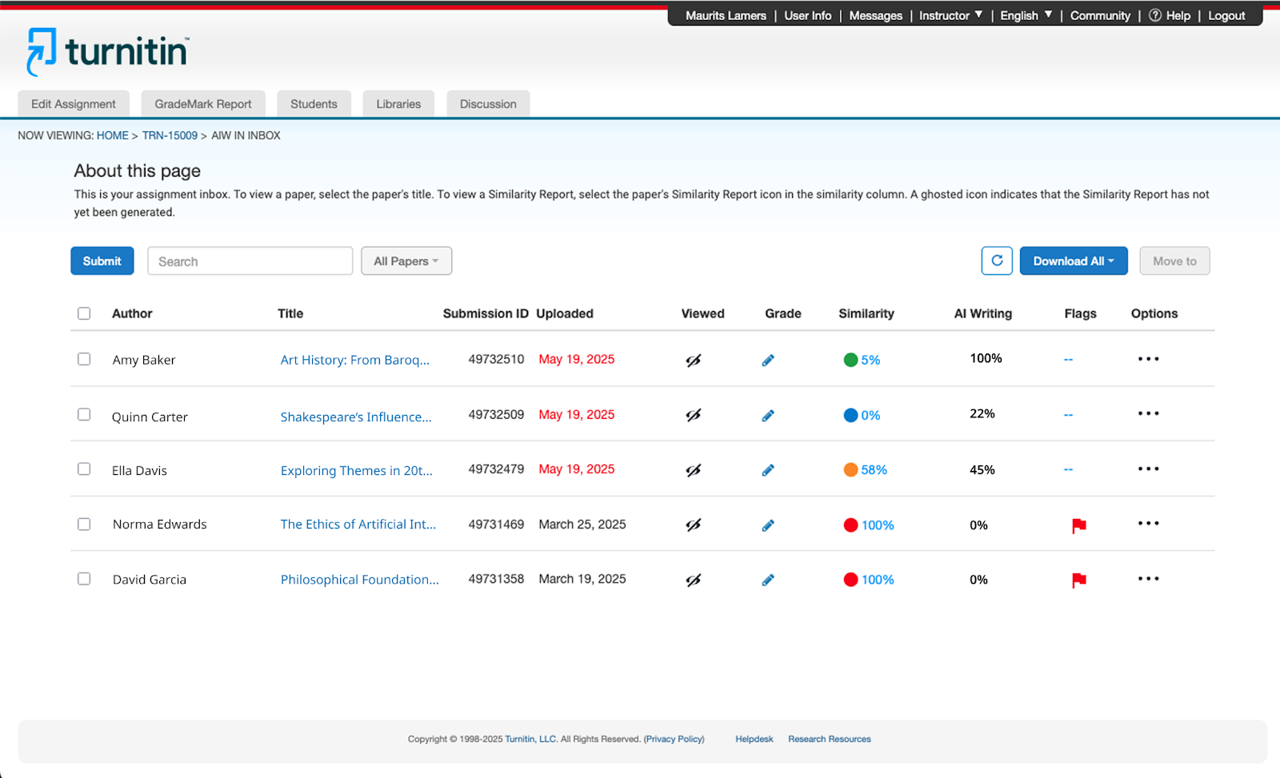Click the Turnitin logo

coord(108,52)
